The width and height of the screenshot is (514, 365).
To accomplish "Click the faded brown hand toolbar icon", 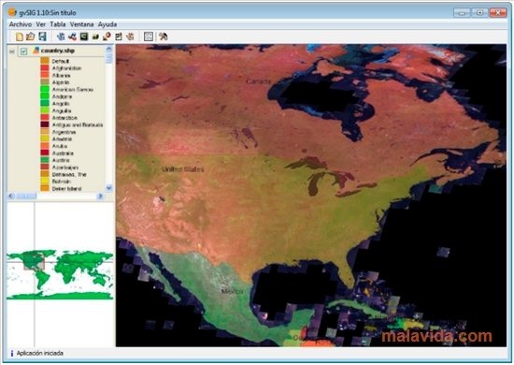I will (130, 36).
